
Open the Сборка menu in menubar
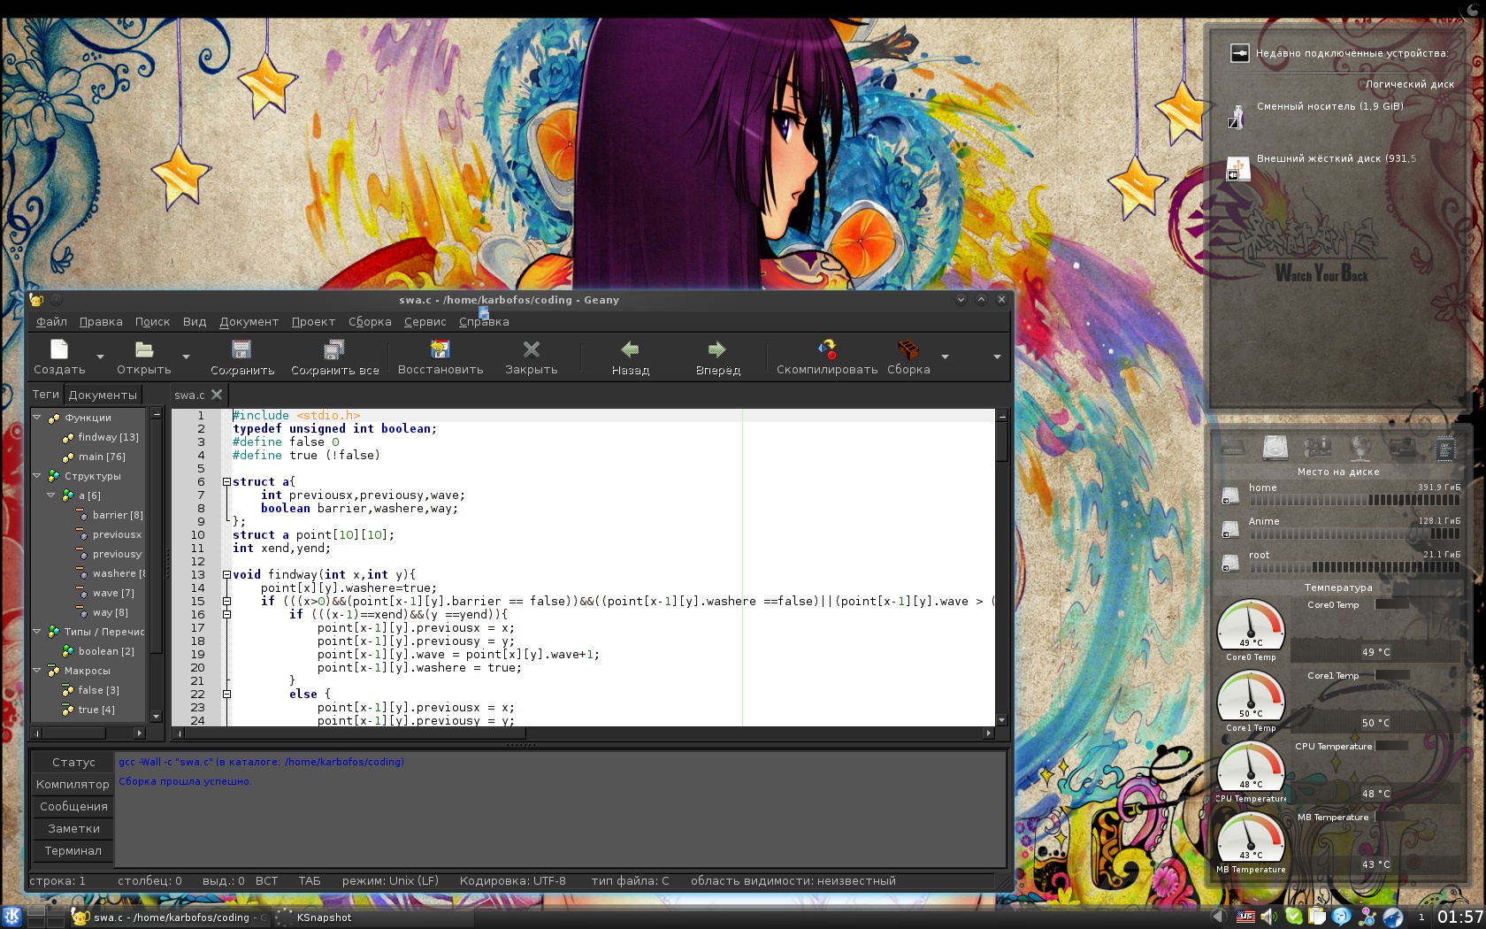[370, 322]
